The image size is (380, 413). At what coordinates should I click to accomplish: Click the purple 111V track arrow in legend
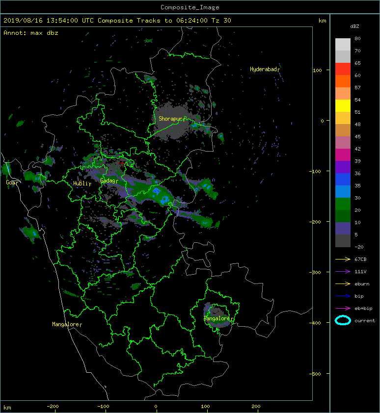(343, 272)
